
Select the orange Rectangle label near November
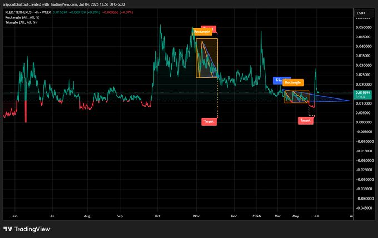pos(202,32)
